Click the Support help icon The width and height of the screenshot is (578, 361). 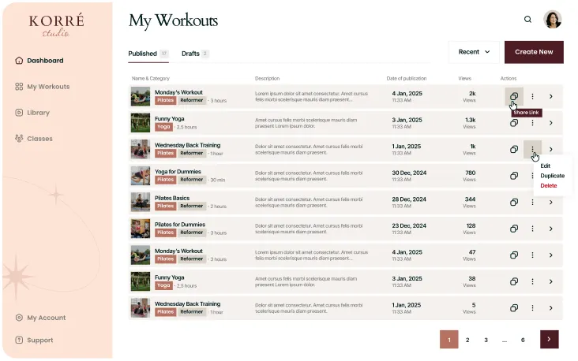18,341
